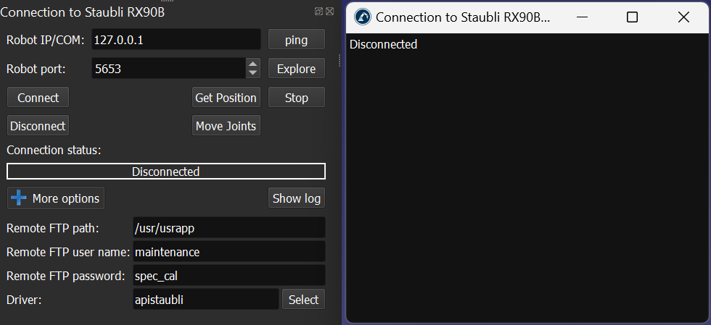Close the docked connection panel
The image size is (711, 325).
coord(329,12)
